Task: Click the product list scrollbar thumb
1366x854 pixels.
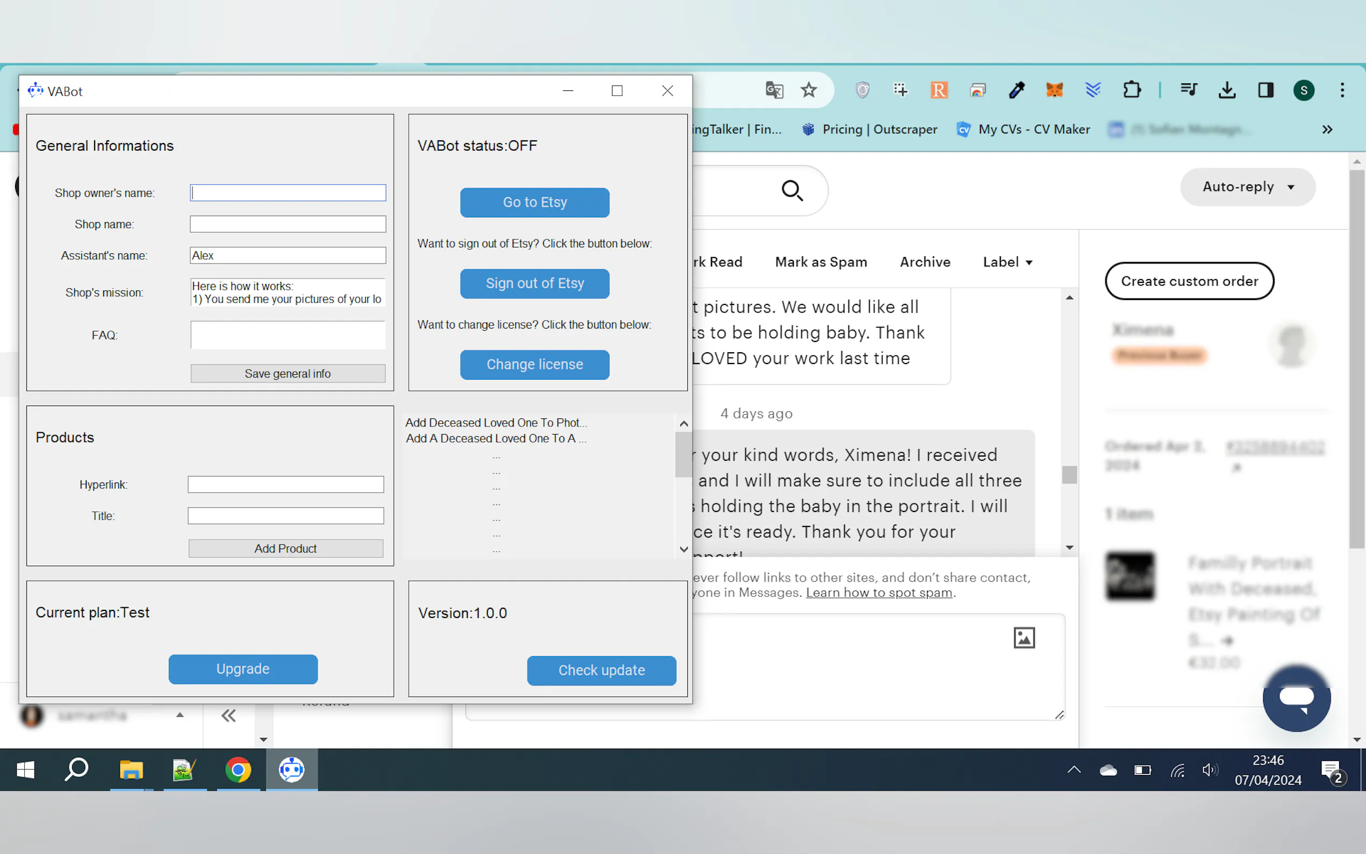Action: point(684,454)
